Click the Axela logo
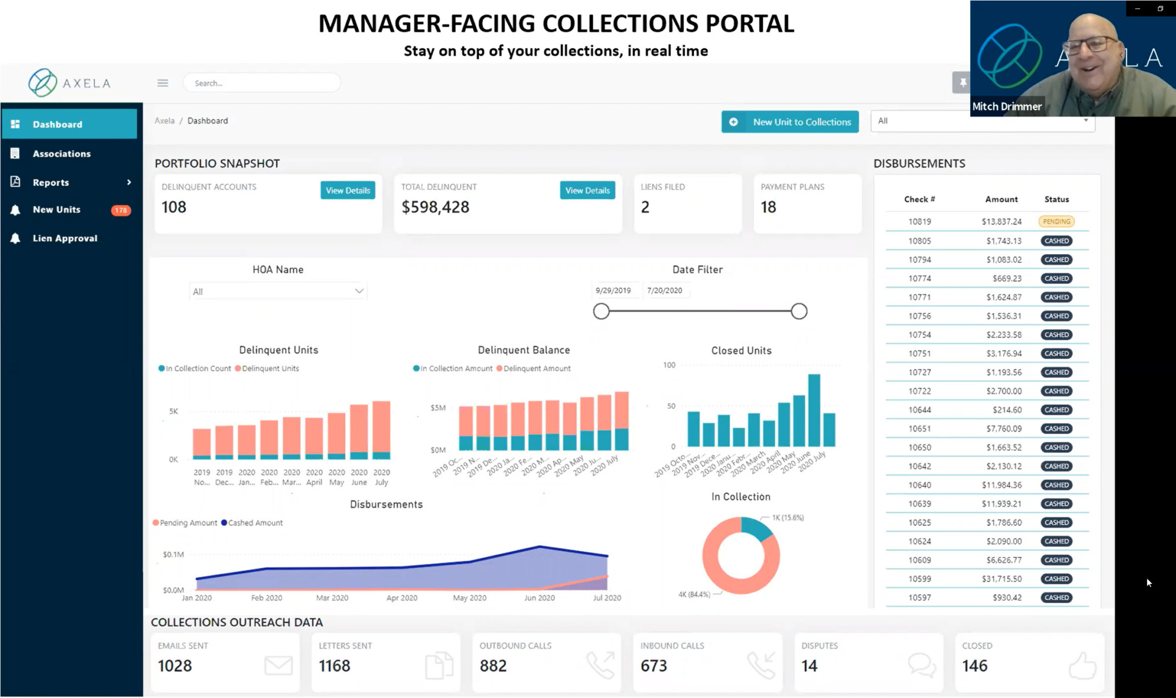 69,82
